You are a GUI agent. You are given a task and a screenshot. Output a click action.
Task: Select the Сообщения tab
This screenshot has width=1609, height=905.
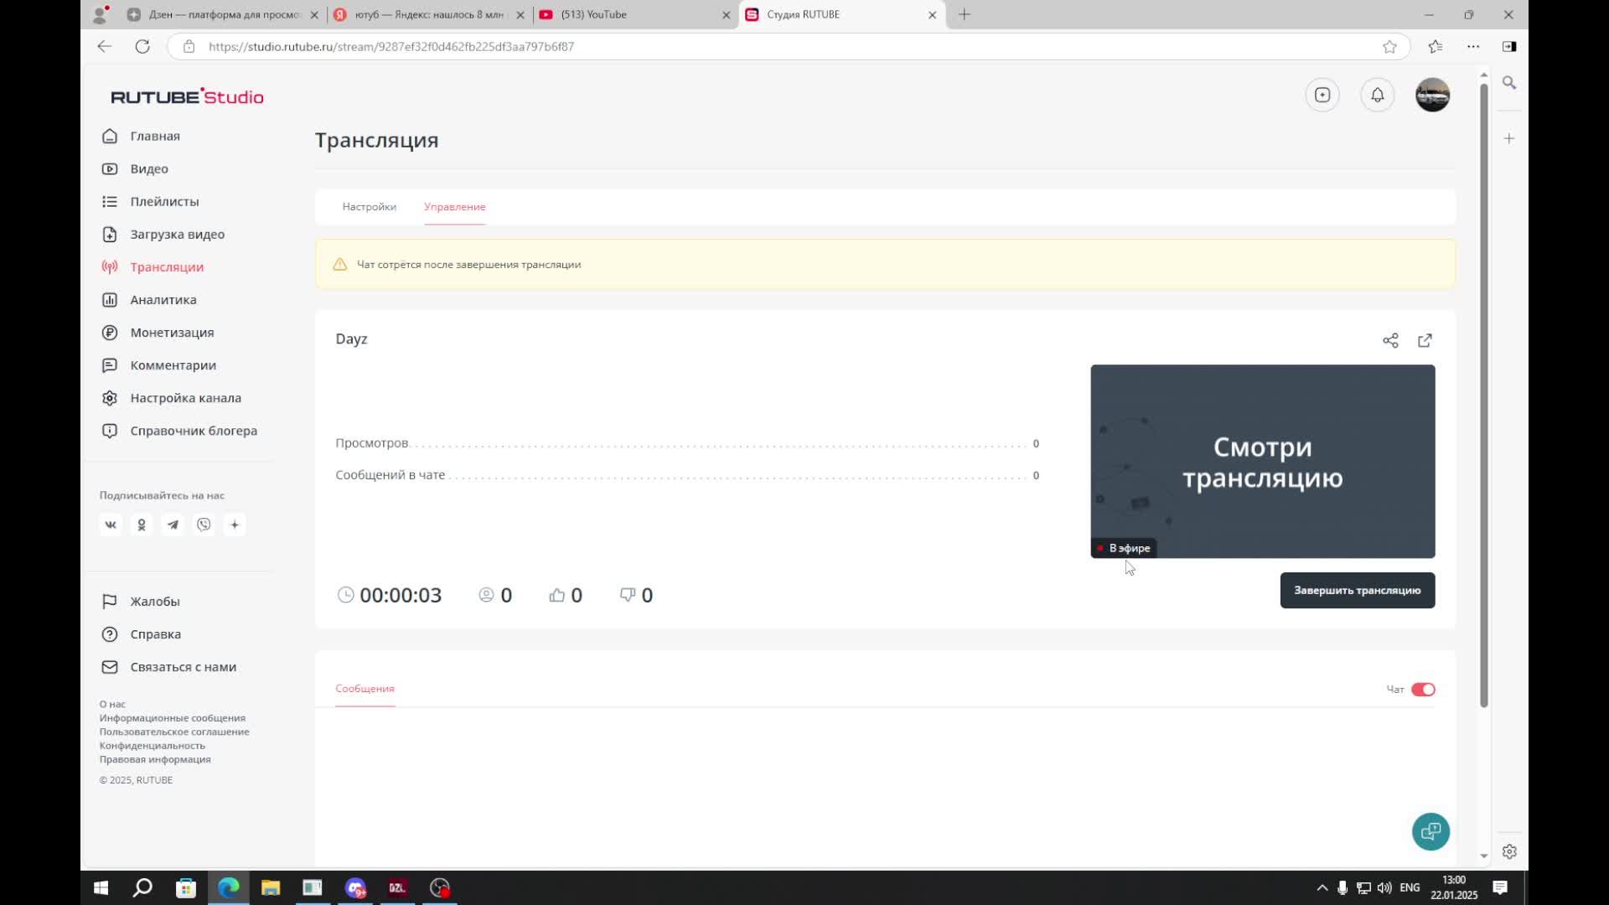point(365,689)
